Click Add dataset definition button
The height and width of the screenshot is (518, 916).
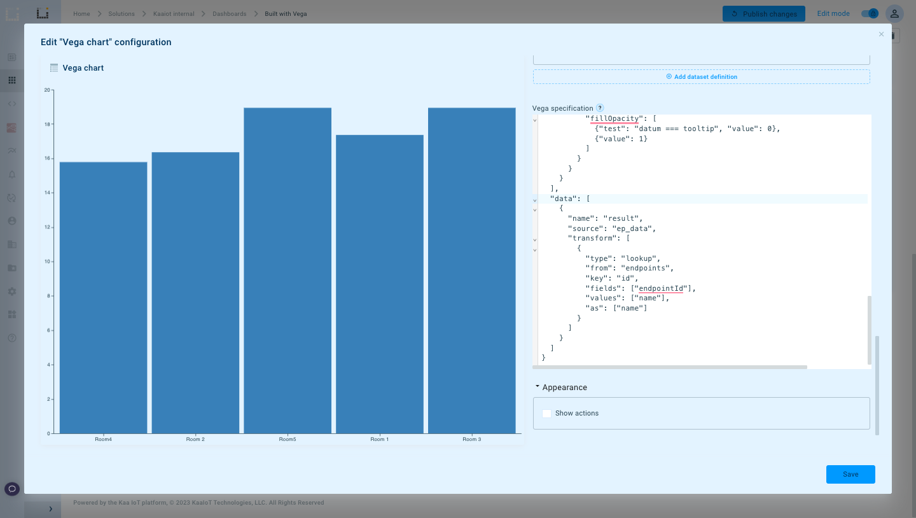tap(701, 77)
